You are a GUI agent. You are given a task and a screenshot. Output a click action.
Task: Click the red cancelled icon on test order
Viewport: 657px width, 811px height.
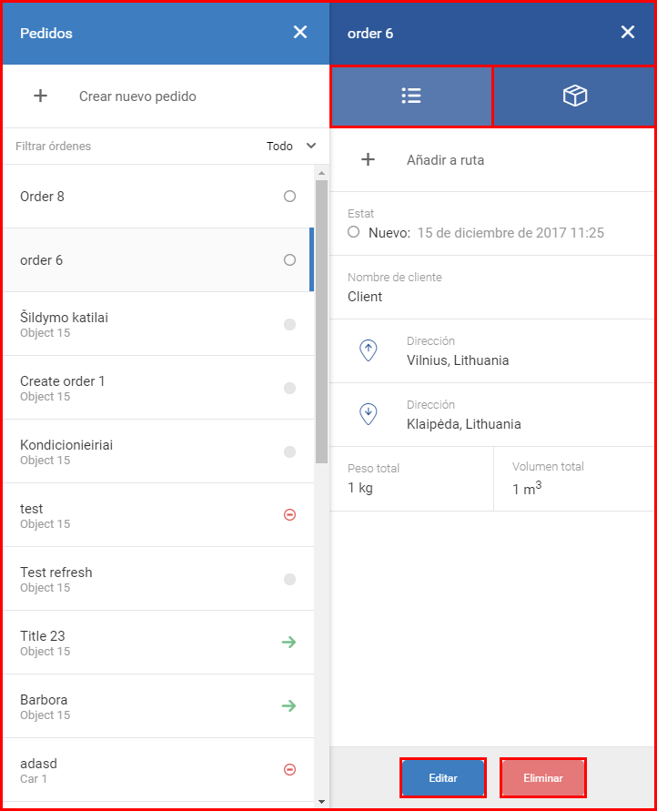point(290,514)
